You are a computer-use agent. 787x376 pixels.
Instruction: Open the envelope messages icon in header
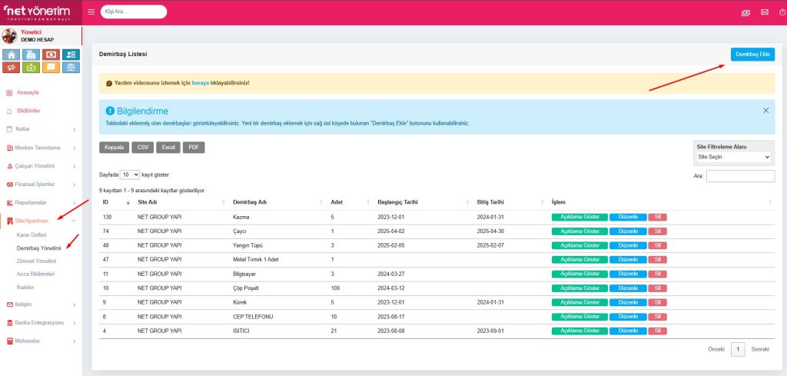click(x=763, y=12)
